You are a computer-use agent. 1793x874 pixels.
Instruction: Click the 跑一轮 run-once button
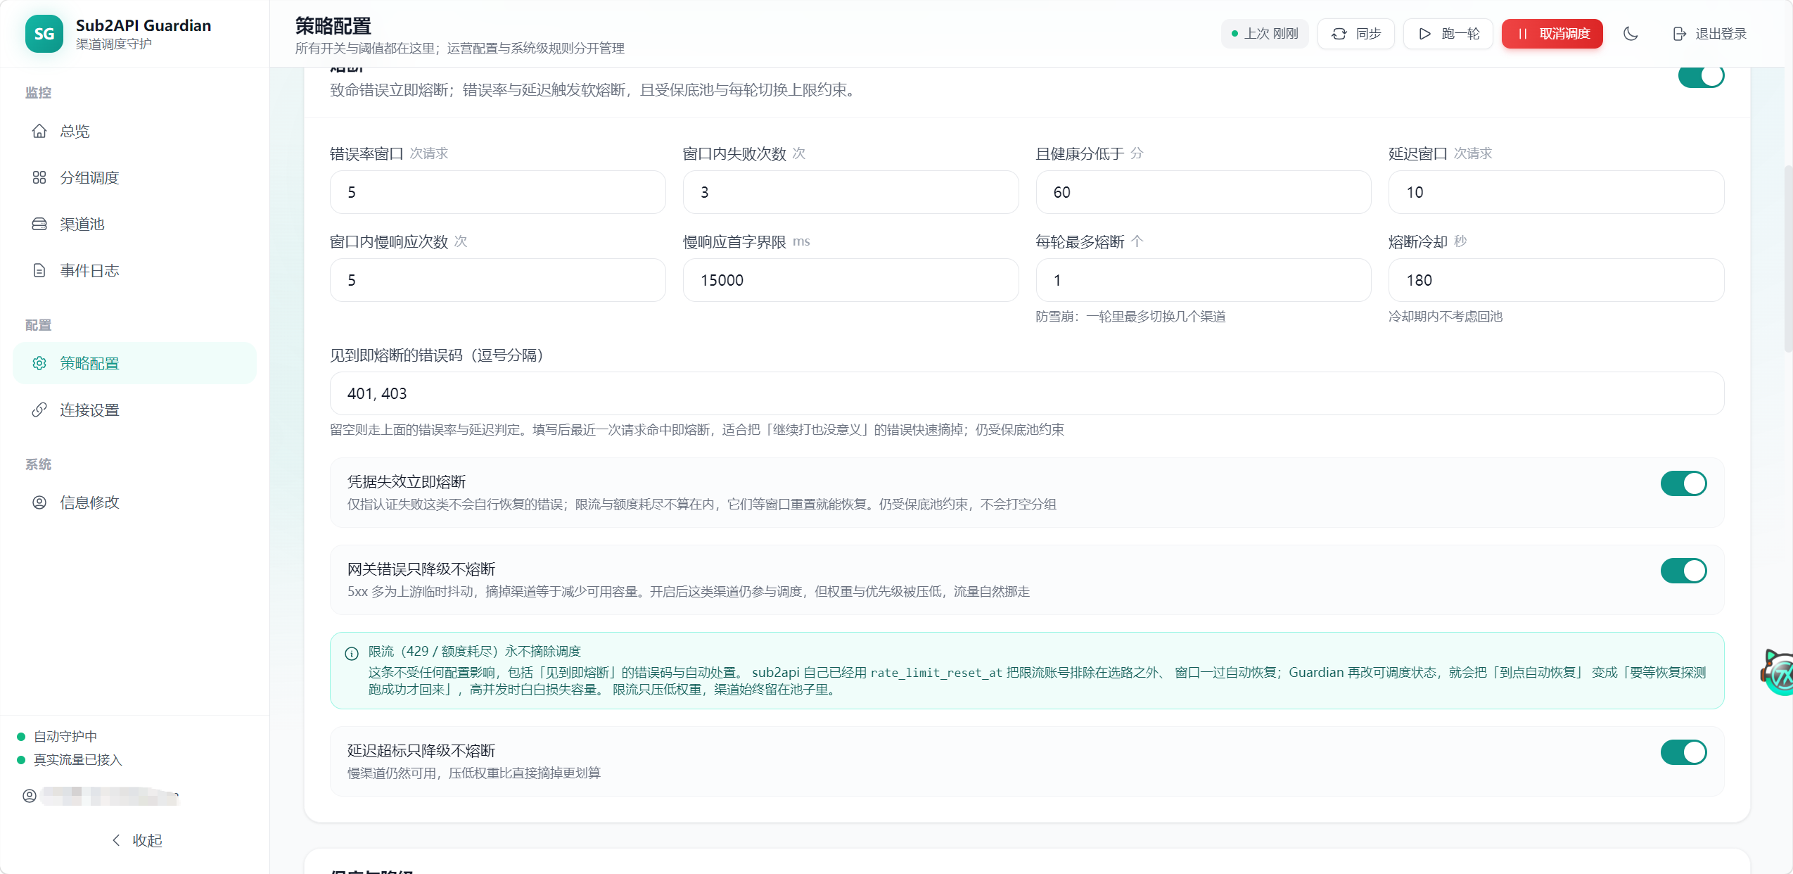pyautogui.click(x=1448, y=34)
